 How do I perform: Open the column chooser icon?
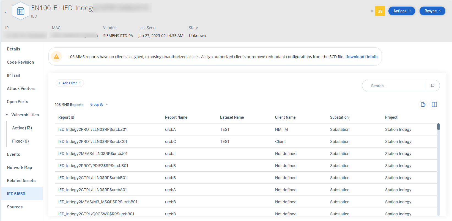coord(434,104)
